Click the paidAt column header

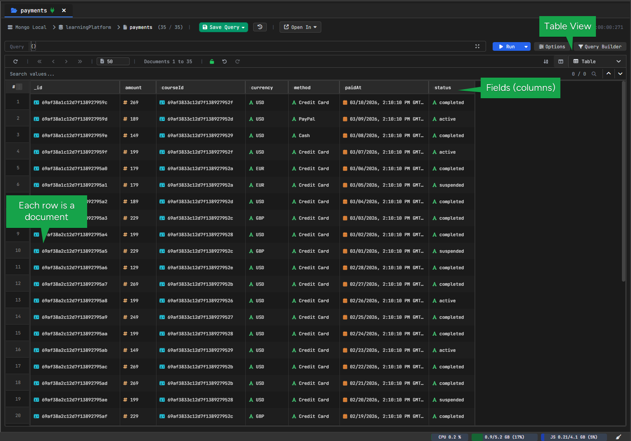pos(384,88)
